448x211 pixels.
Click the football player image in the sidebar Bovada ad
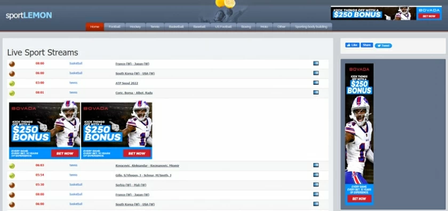click(x=359, y=140)
